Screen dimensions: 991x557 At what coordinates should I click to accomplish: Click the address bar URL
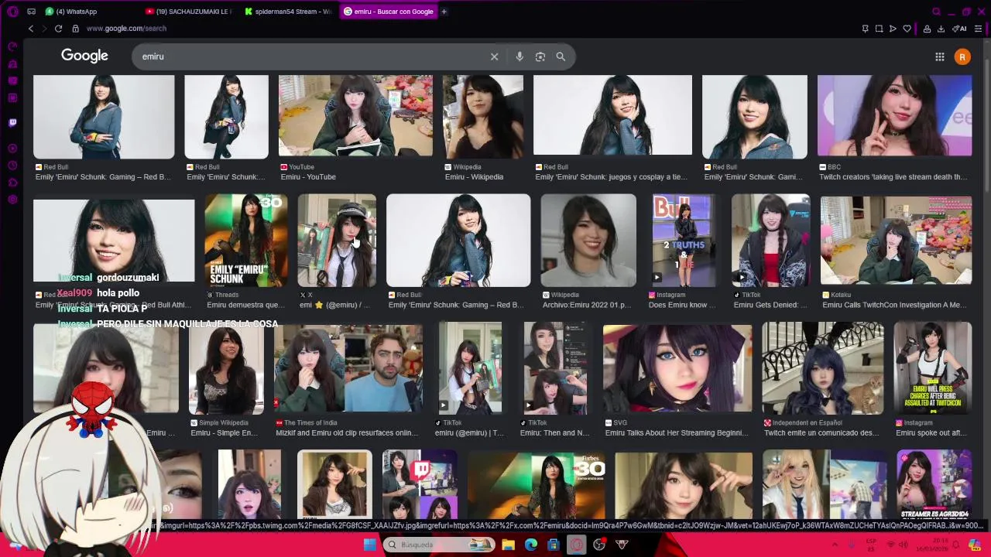point(126,29)
